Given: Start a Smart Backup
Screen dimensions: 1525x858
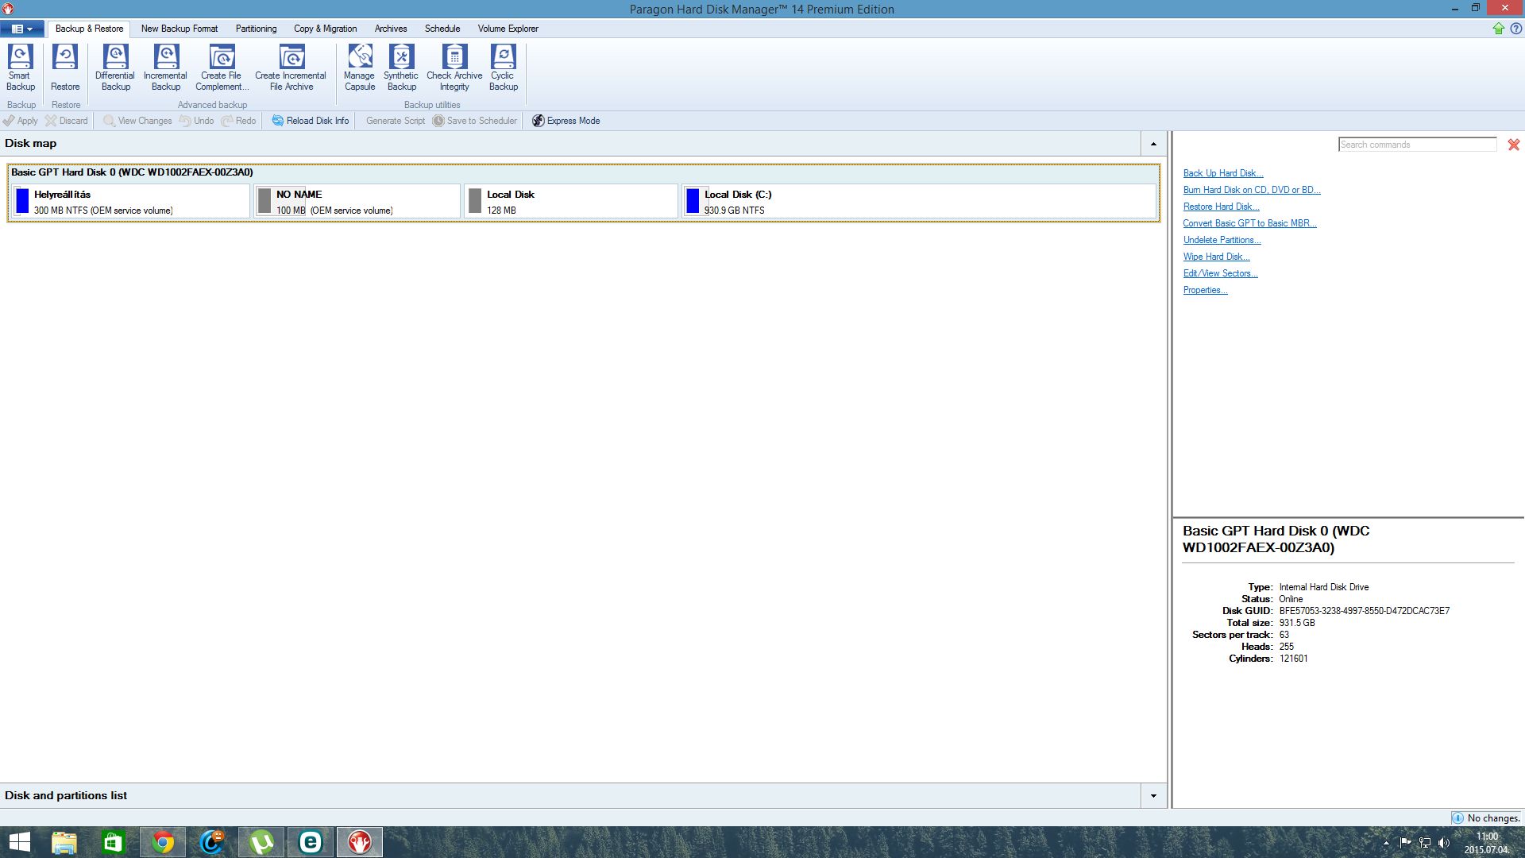Looking at the screenshot, I should (x=21, y=68).
